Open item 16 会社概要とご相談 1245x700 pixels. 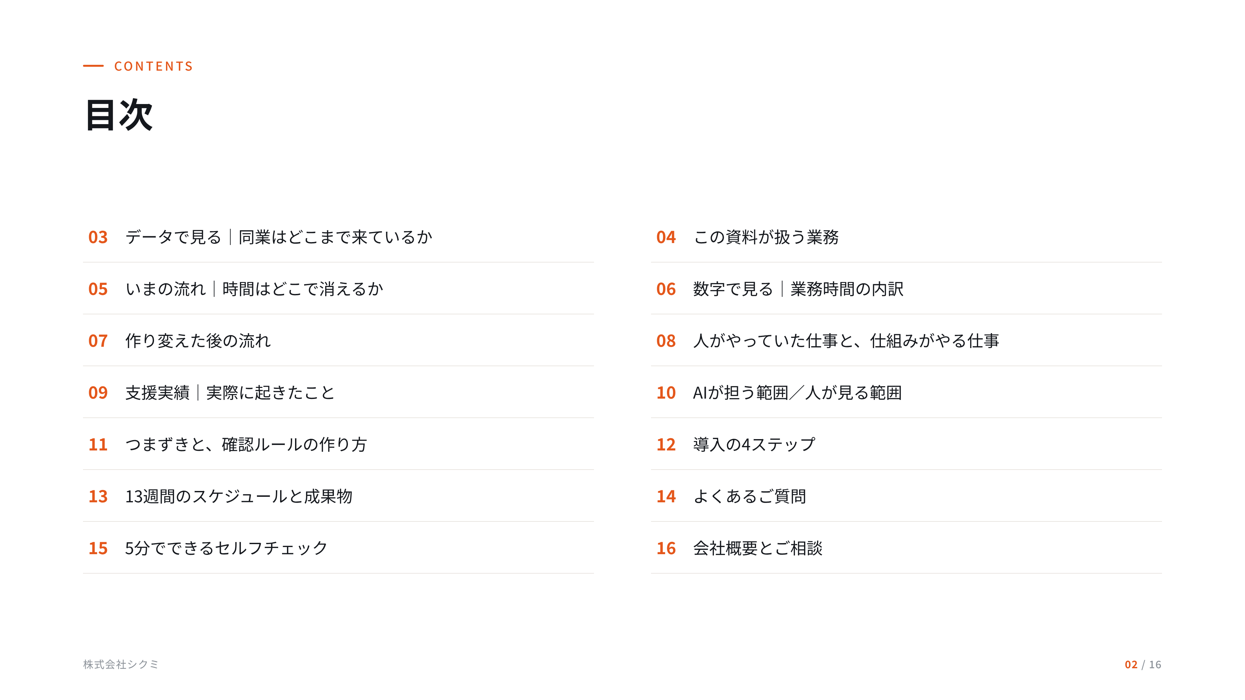(x=906, y=548)
